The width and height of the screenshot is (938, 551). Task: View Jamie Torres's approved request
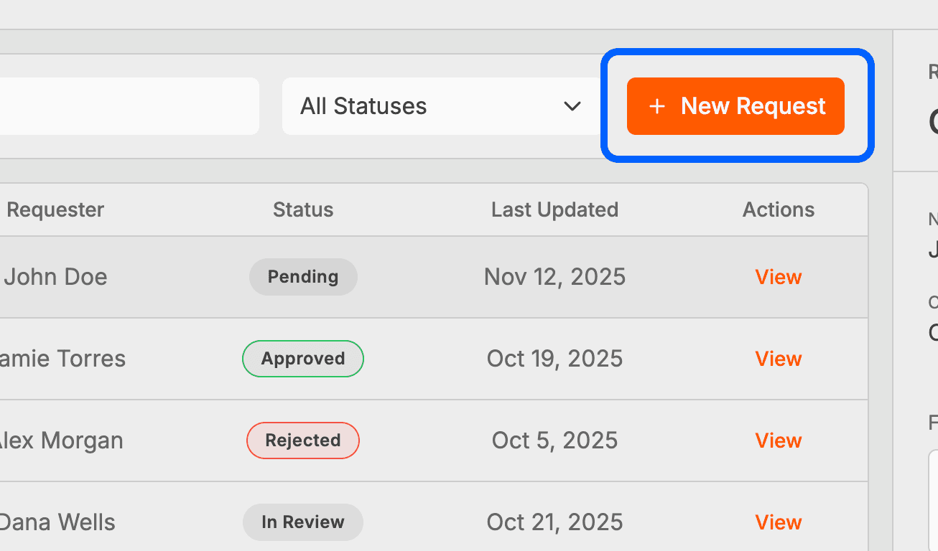[x=778, y=358]
